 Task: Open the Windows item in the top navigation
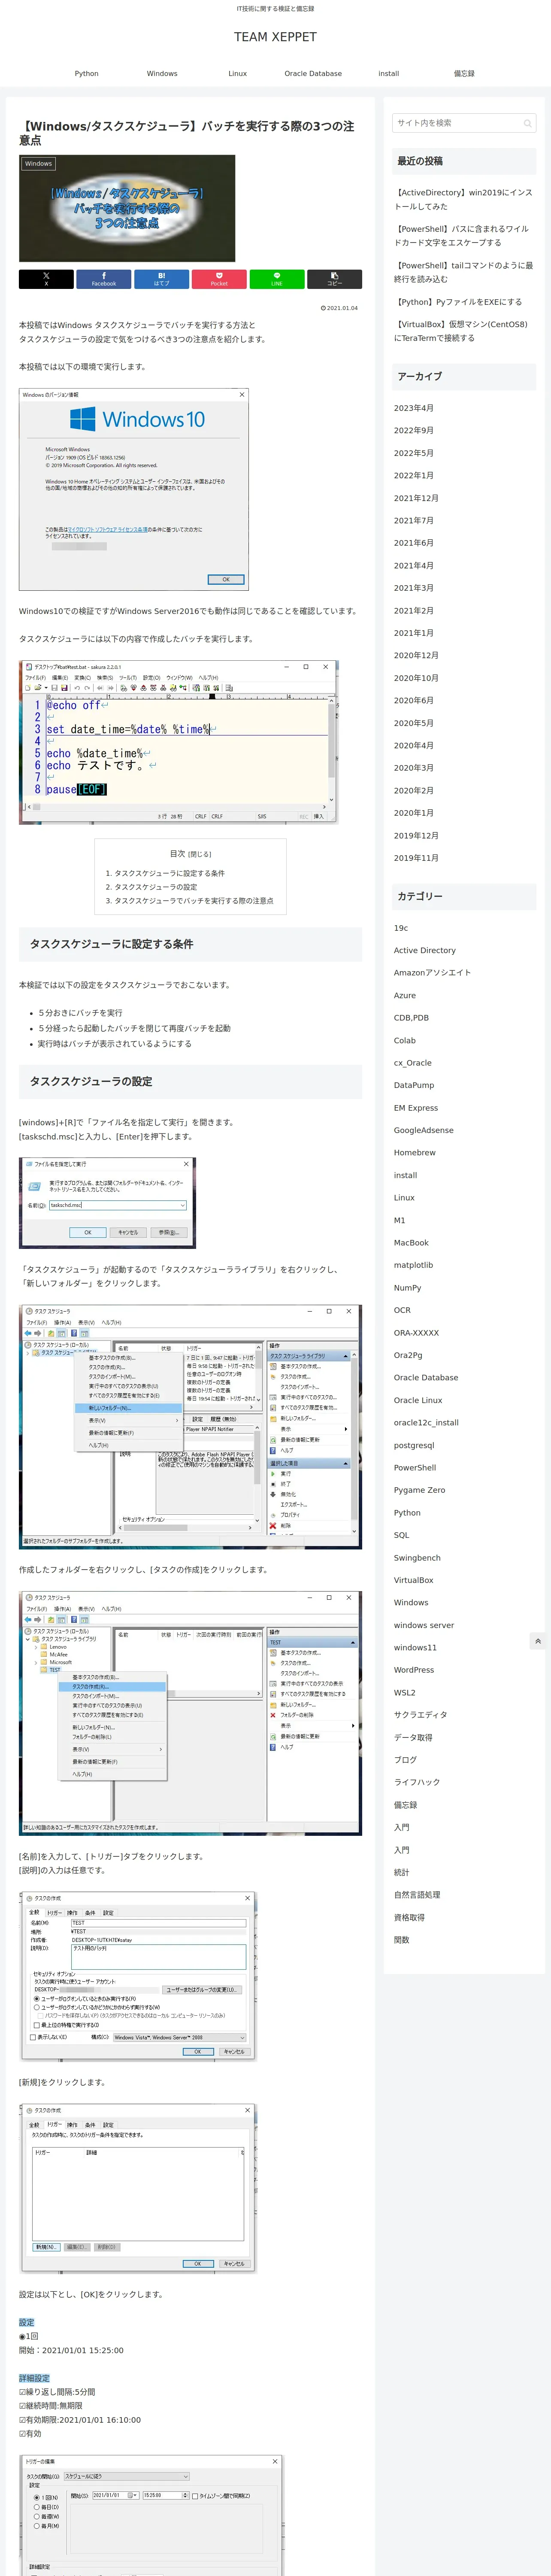pos(162,74)
